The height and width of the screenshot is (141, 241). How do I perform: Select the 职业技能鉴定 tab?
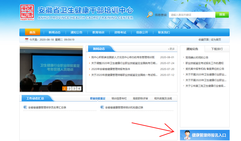98,99
